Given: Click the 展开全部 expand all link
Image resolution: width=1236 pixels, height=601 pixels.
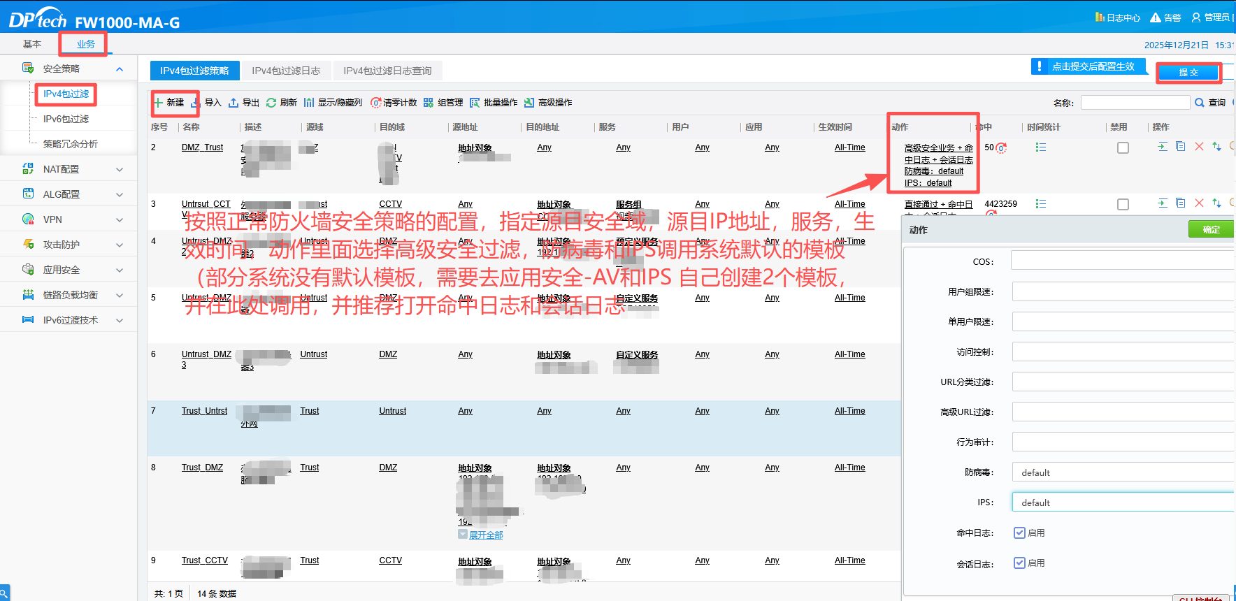Looking at the screenshot, I should (486, 535).
